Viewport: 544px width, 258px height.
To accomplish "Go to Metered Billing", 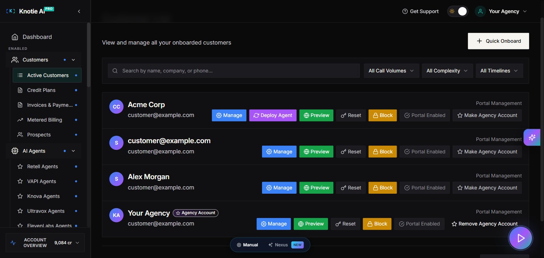I will coord(47,120).
